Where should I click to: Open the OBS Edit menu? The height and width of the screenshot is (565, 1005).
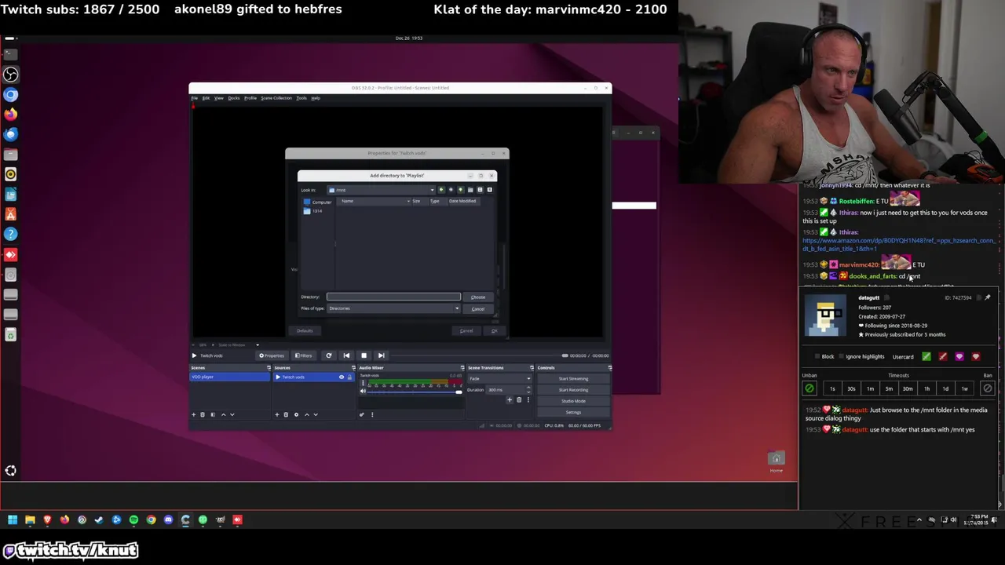coord(206,98)
